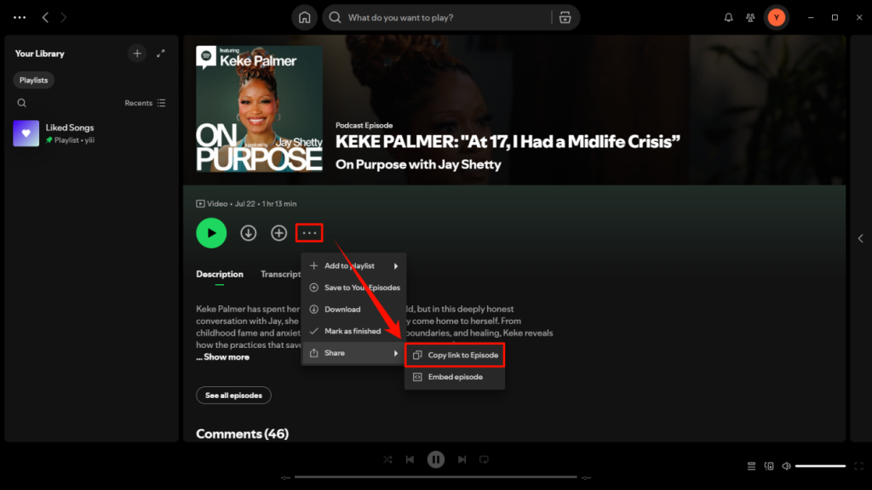
Task: Expand the description with 'Show more'
Action: point(223,356)
